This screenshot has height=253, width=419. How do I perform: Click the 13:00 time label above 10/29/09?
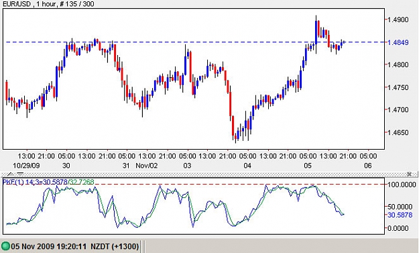click(x=26, y=156)
